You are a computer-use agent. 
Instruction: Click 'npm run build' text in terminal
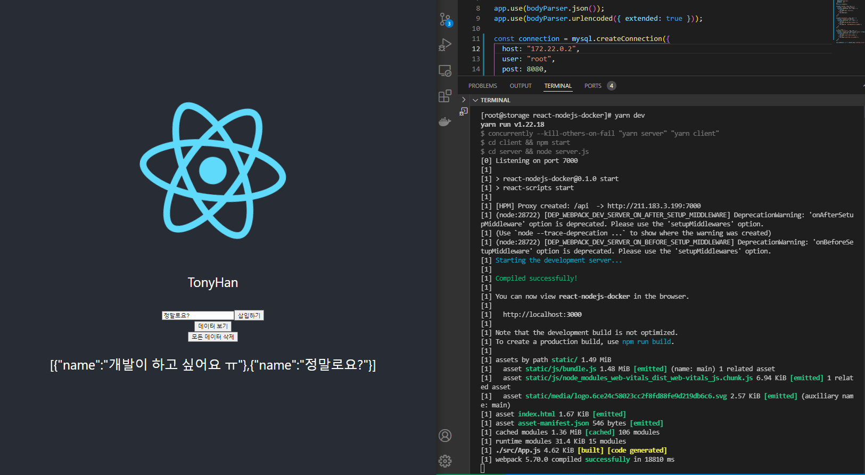click(646, 341)
